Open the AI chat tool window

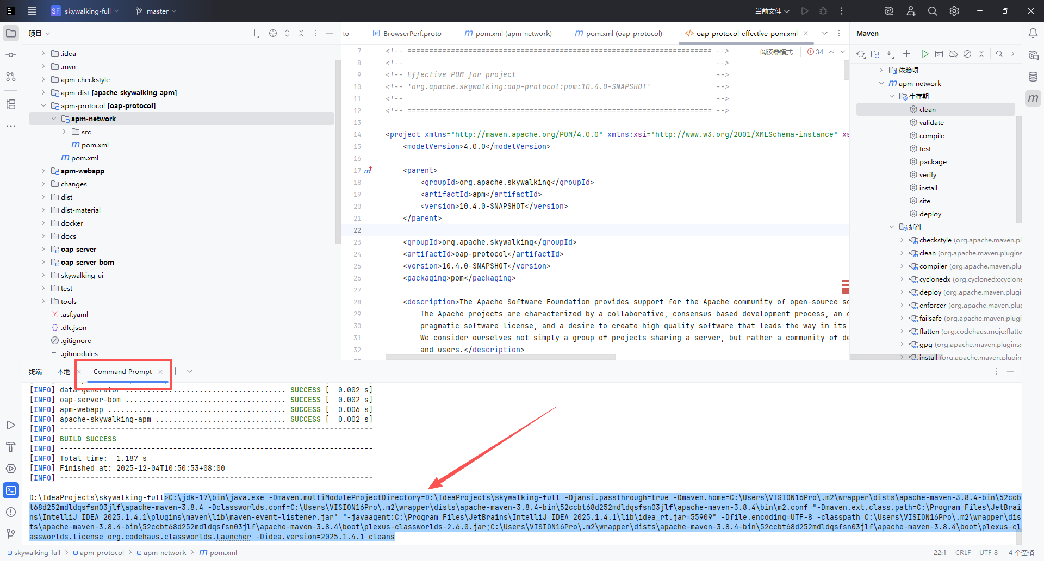click(1033, 55)
